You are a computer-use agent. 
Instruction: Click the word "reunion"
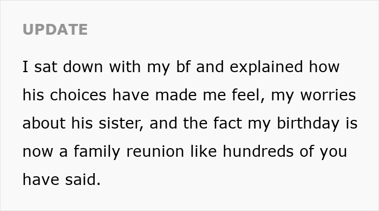[155, 151]
